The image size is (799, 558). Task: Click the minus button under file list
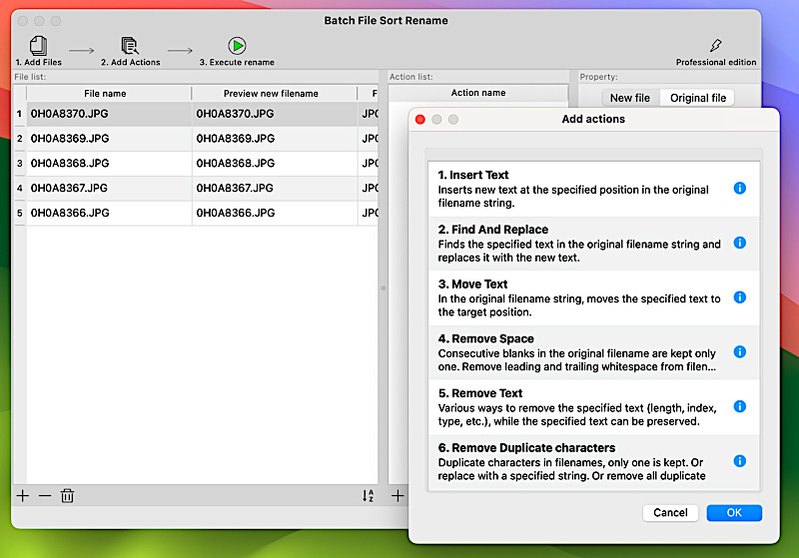[45, 495]
